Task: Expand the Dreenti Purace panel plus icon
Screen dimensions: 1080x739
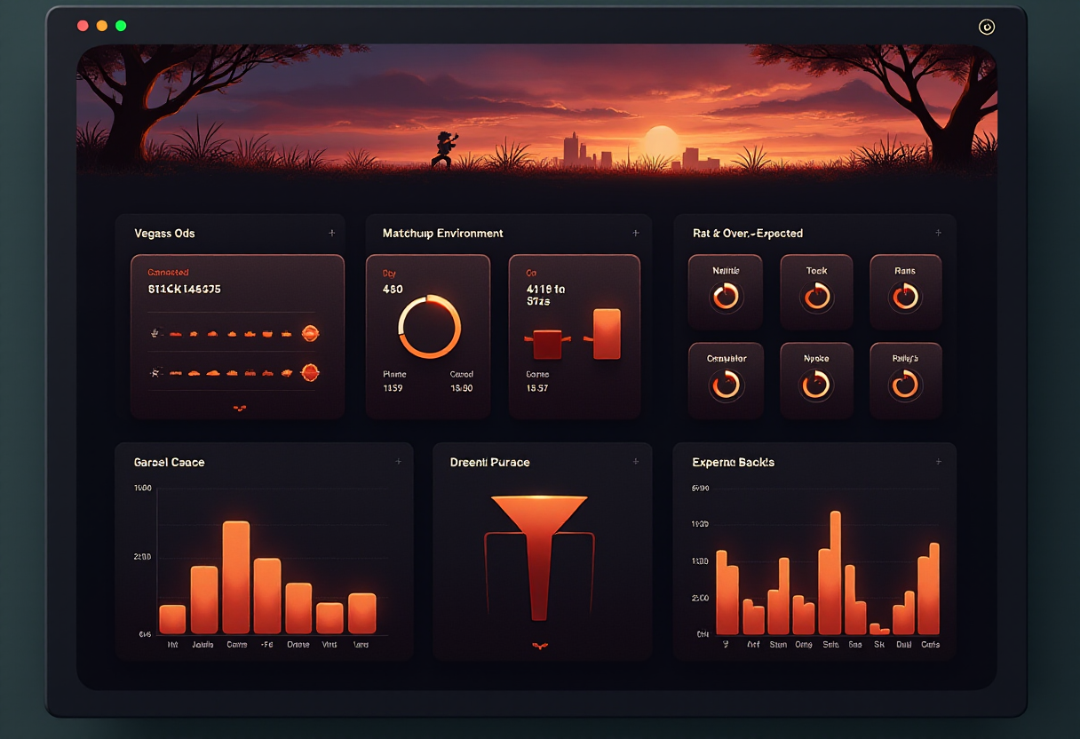Action: (x=636, y=462)
